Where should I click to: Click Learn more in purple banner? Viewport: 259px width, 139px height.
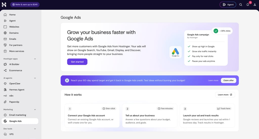tap(213, 80)
